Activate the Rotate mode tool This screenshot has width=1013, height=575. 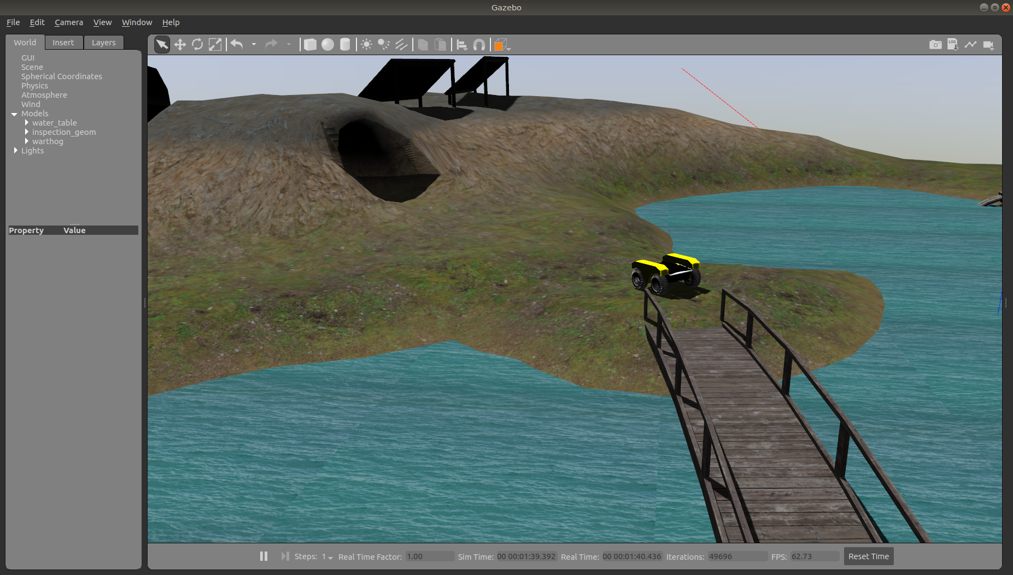(x=197, y=45)
